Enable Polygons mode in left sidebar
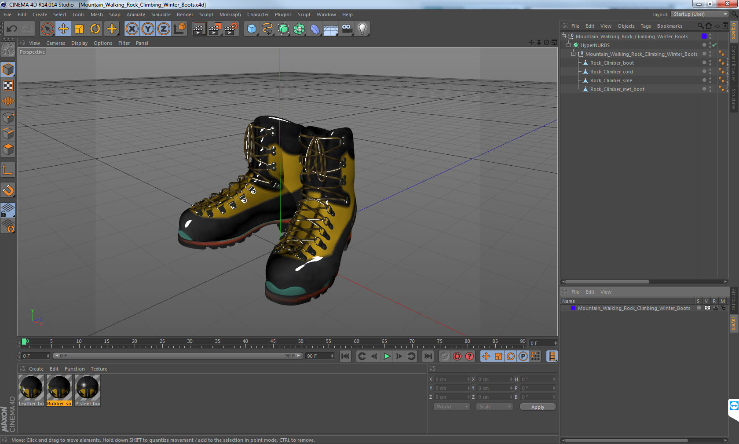Viewport: 739px width, 444px height. [8, 149]
